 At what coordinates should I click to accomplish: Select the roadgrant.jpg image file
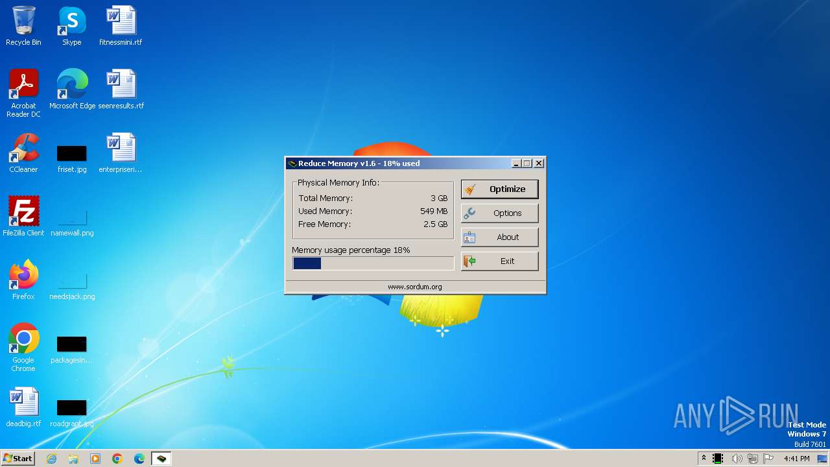pos(72,413)
